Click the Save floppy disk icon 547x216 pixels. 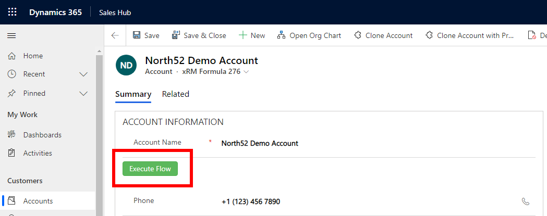(x=137, y=35)
